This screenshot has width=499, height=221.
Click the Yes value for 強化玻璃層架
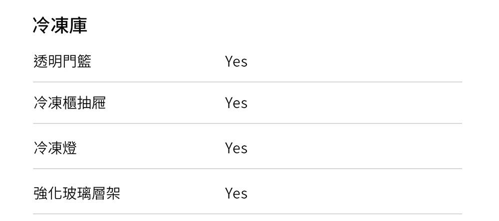click(236, 193)
